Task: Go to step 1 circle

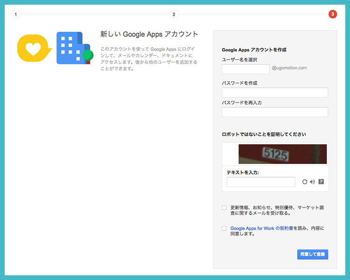Action: click(15, 14)
